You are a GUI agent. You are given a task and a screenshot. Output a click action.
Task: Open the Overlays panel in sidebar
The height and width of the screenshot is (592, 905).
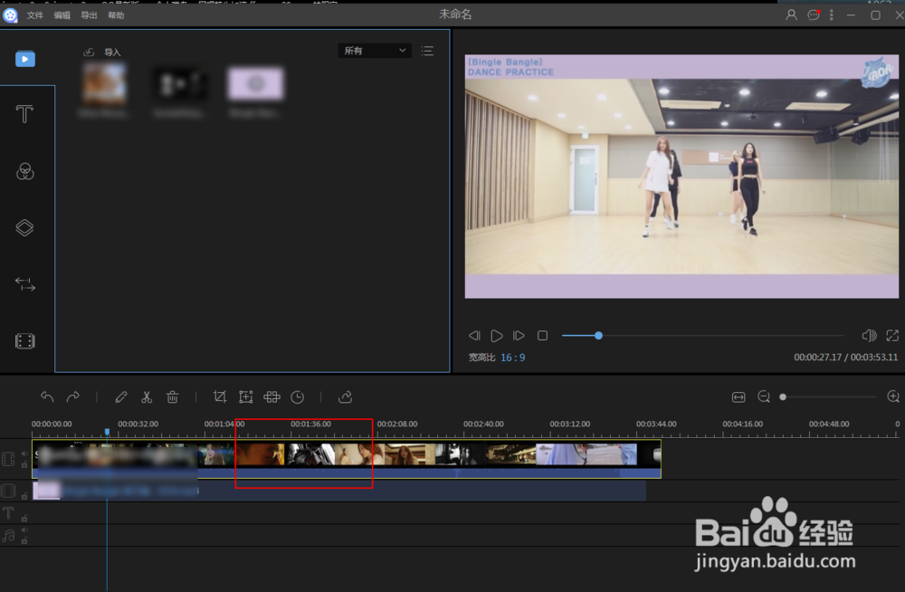tap(24, 227)
